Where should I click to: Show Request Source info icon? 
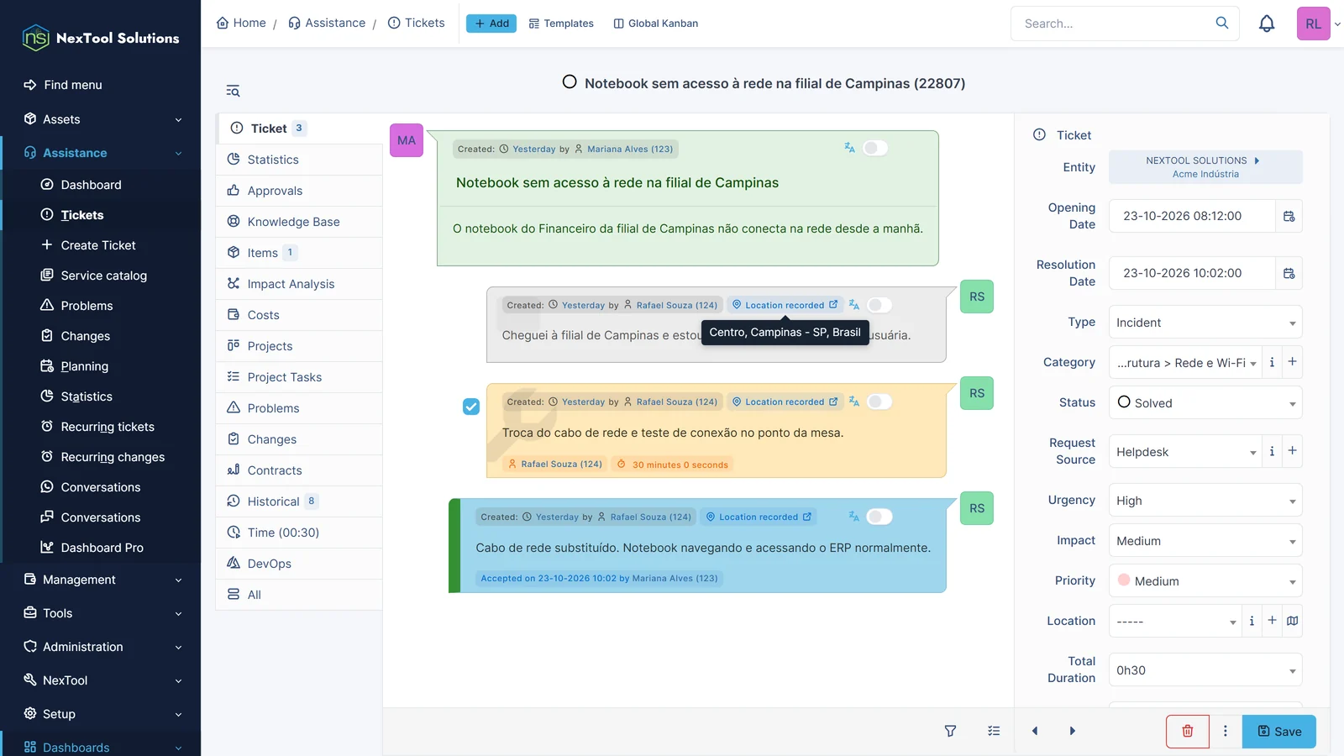[1272, 451]
